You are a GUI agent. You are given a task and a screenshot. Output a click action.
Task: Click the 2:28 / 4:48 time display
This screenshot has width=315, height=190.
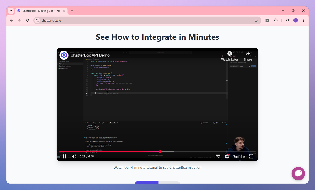point(87,157)
